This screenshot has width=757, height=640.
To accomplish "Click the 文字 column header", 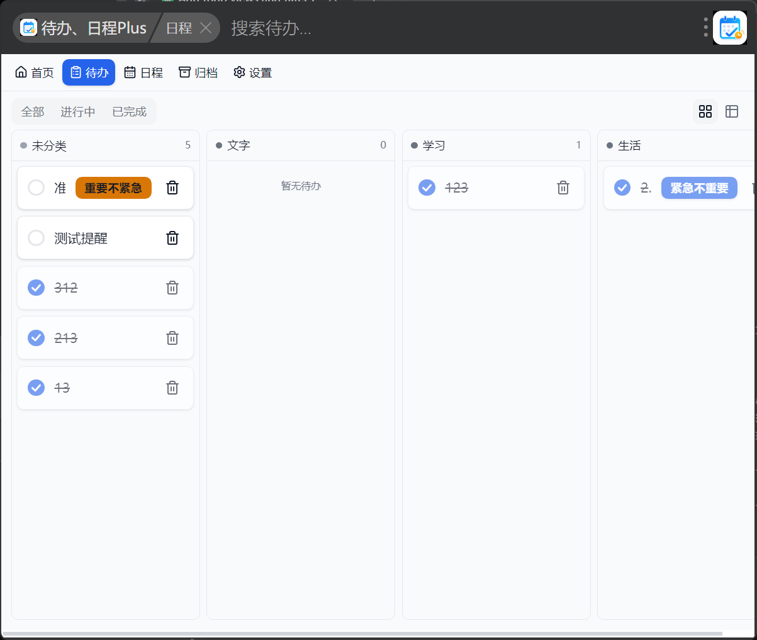I will (301, 145).
